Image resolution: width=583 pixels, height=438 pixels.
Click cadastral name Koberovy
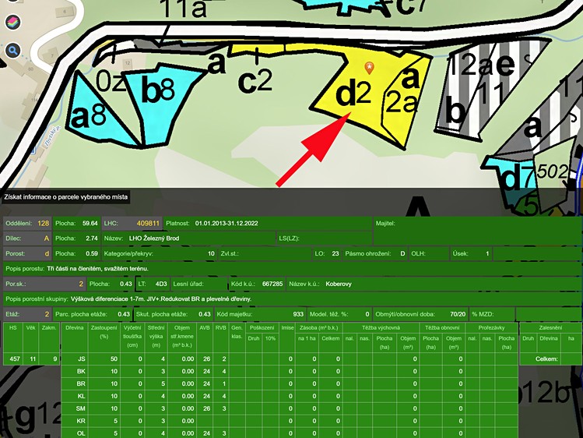pyautogui.click(x=339, y=284)
